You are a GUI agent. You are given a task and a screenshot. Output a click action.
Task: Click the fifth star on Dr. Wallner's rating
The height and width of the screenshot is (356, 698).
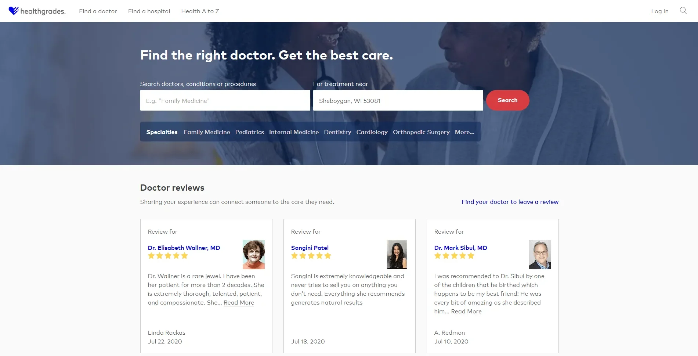coord(185,256)
